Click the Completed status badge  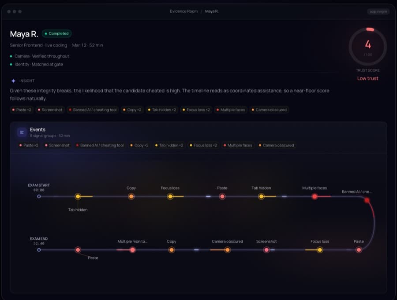click(56, 33)
